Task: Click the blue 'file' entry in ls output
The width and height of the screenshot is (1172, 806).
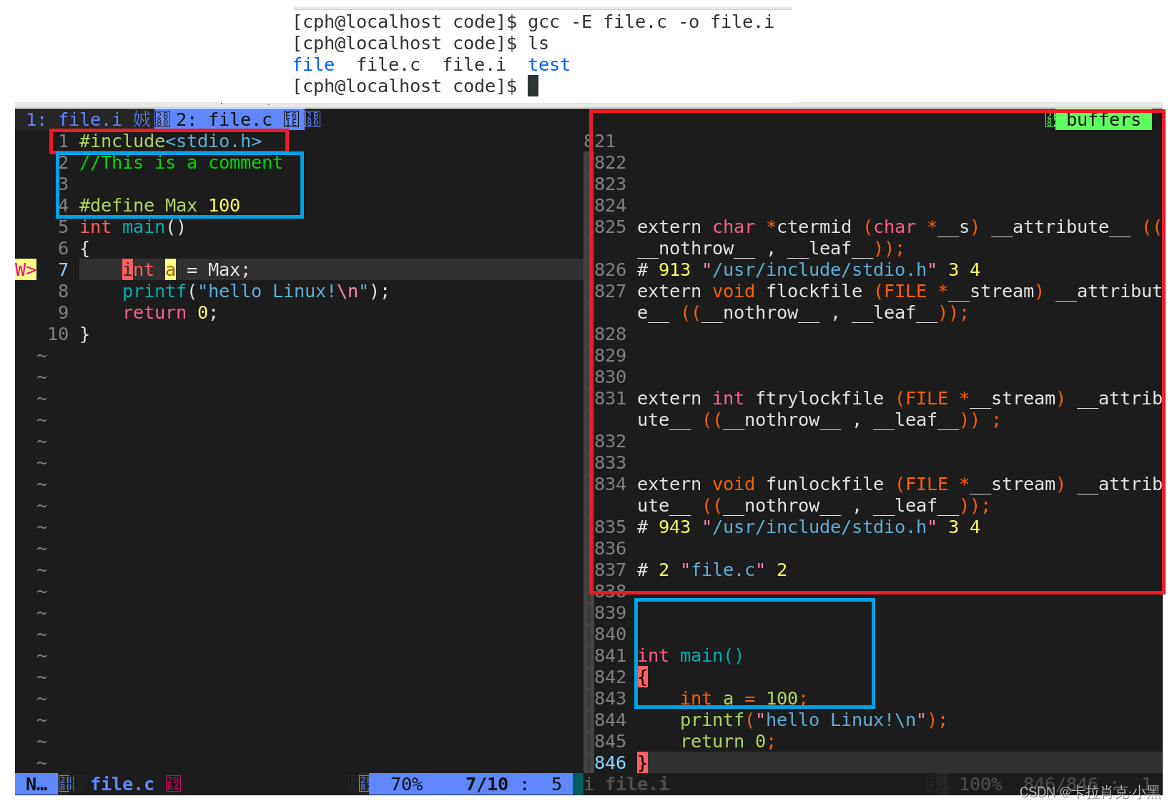Action: click(314, 65)
